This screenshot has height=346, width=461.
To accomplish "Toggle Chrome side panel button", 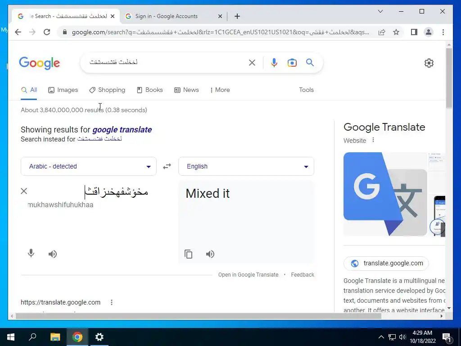I will [414, 32].
